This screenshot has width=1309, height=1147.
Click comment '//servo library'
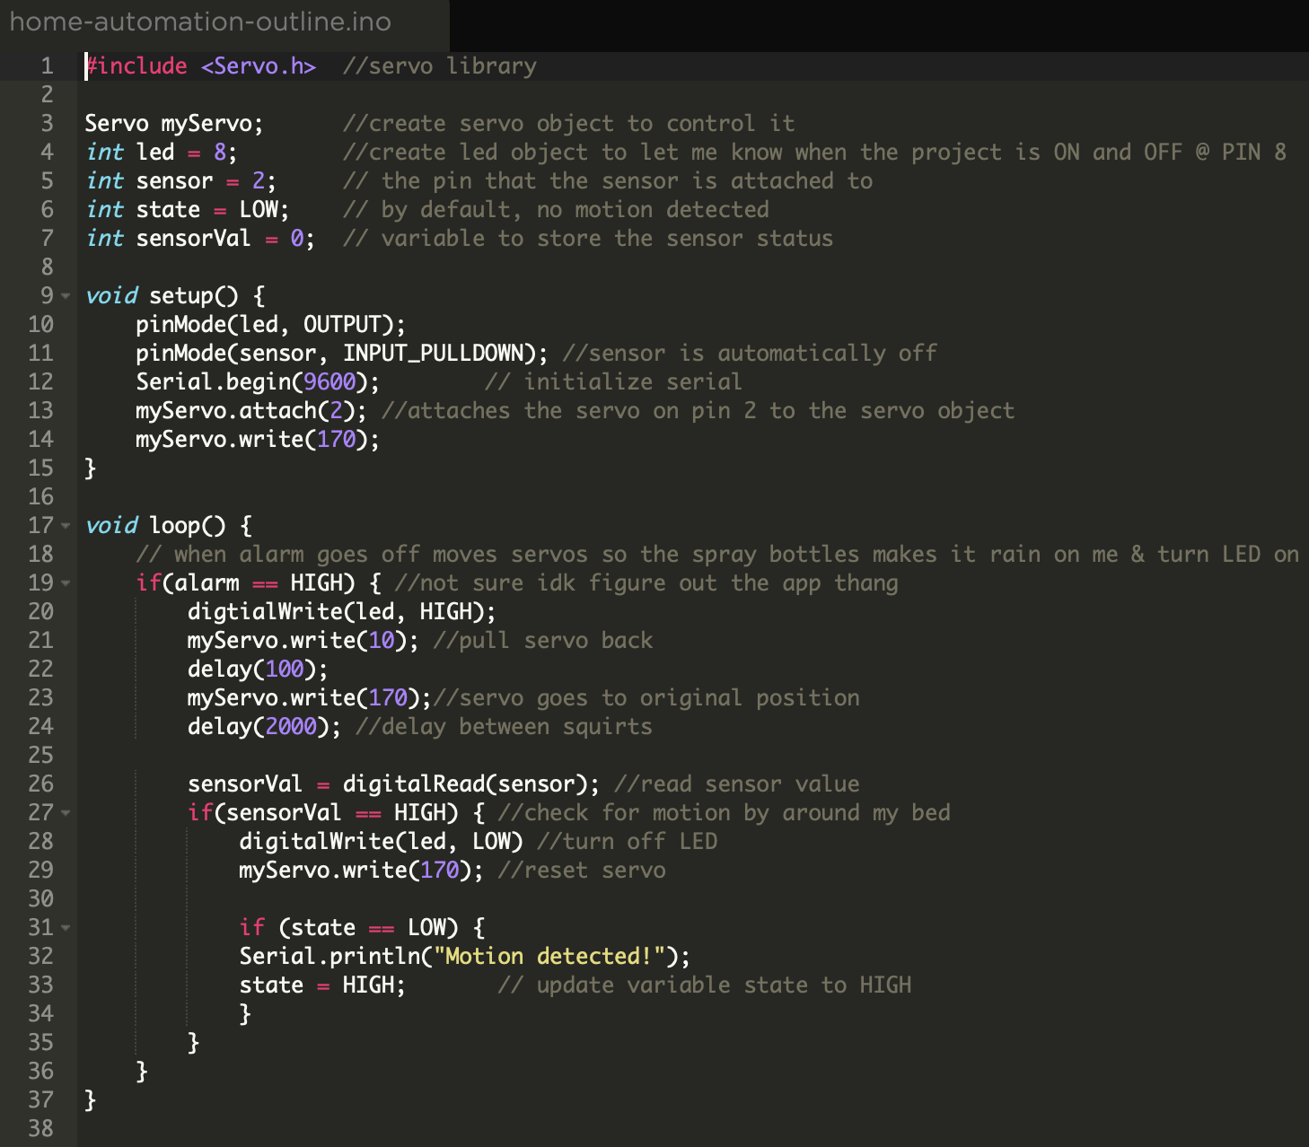[440, 66]
